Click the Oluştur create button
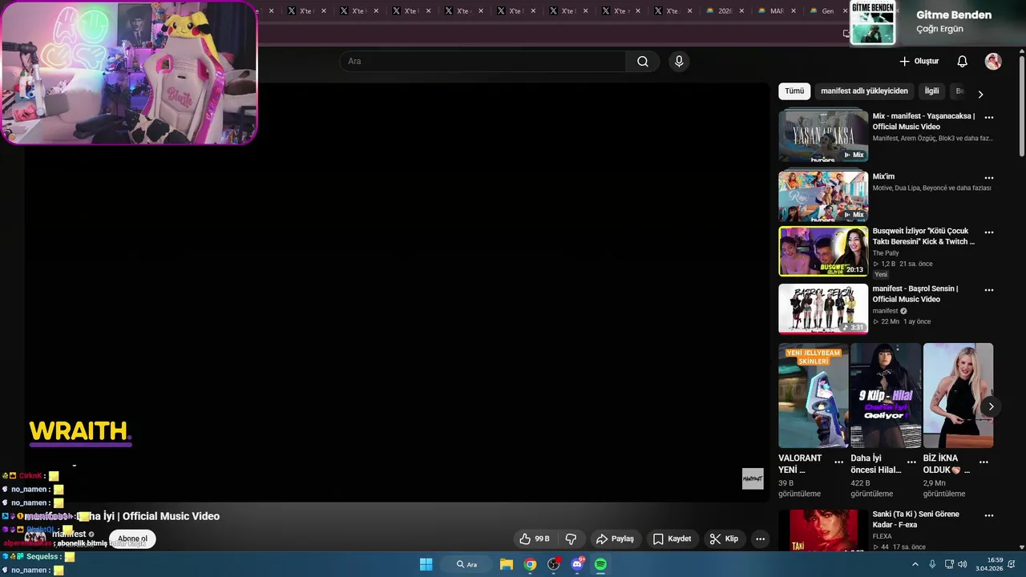1026x577 pixels. pos(919,62)
